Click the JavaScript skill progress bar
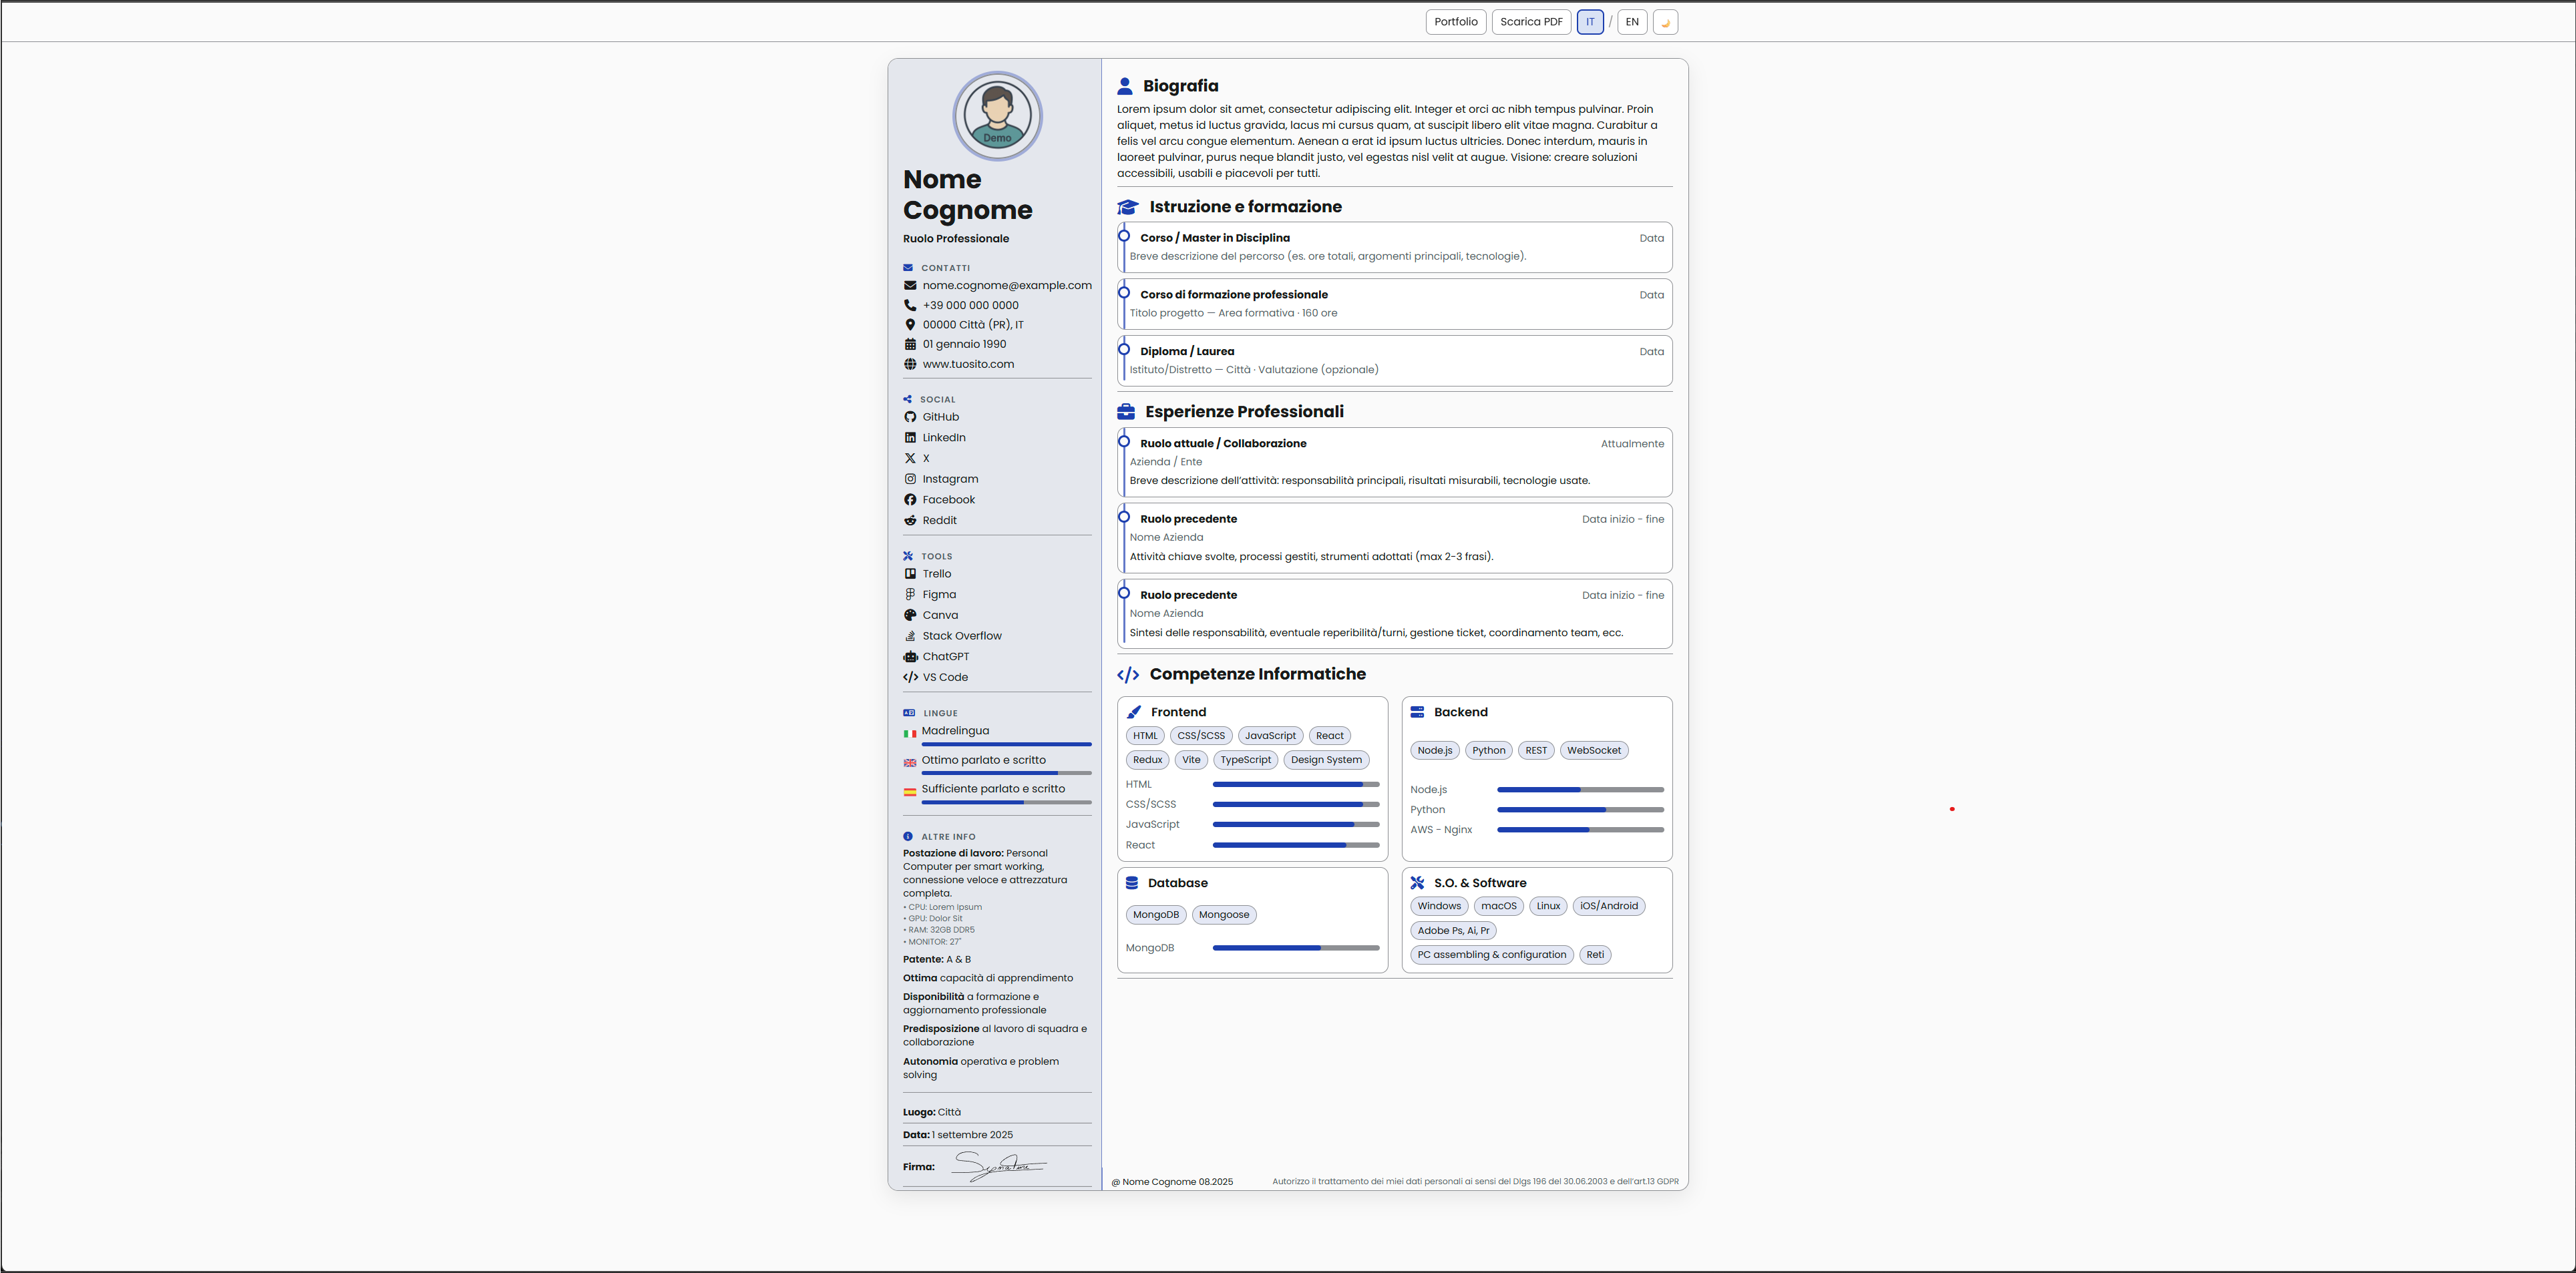This screenshot has width=2576, height=1273. point(1295,824)
